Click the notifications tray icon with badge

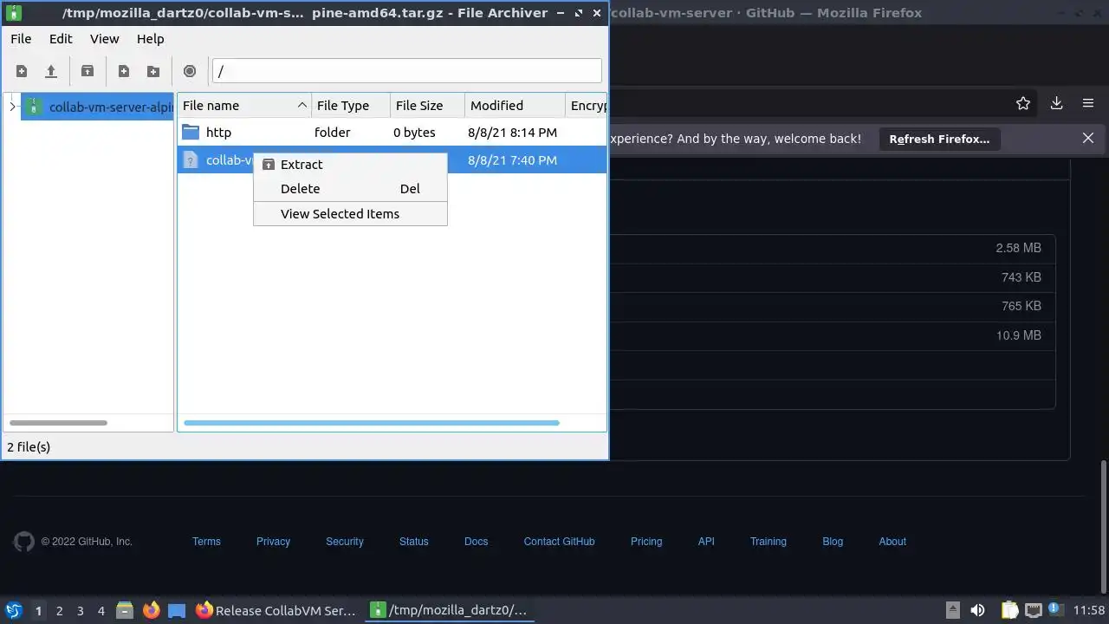[x=1056, y=610]
